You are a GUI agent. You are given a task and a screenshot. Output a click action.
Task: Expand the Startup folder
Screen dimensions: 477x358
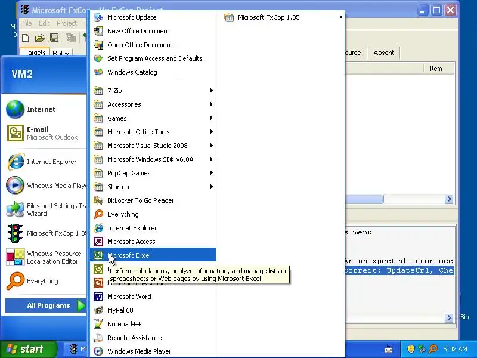click(153, 187)
